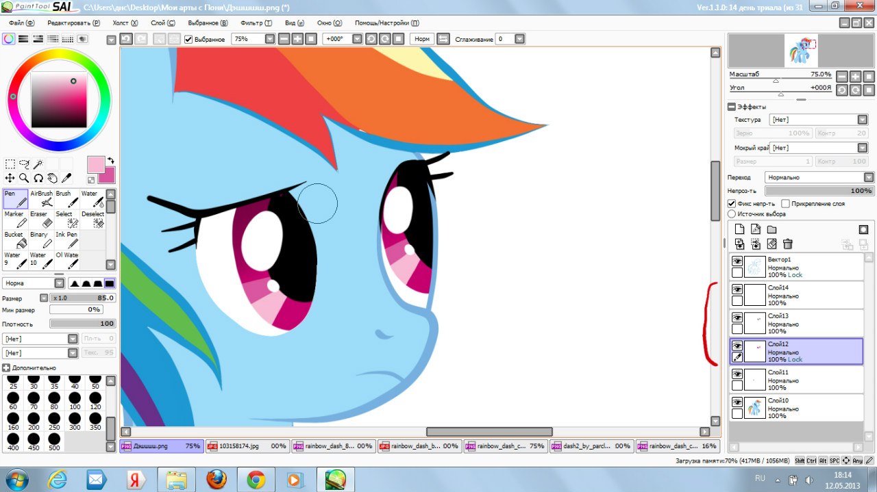This screenshot has width=877, height=492.
Task: Enable the Прикрепление слоя checkbox
Action: click(785, 203)
